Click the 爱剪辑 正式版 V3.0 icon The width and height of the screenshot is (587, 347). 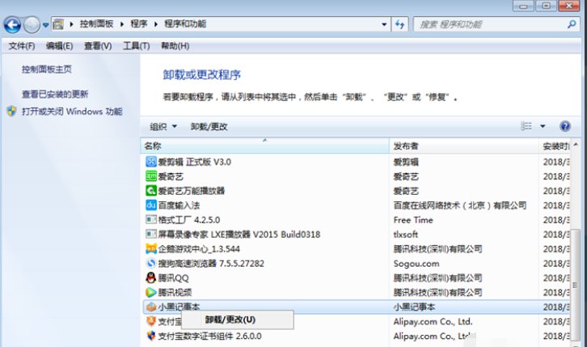coord(151,162)
